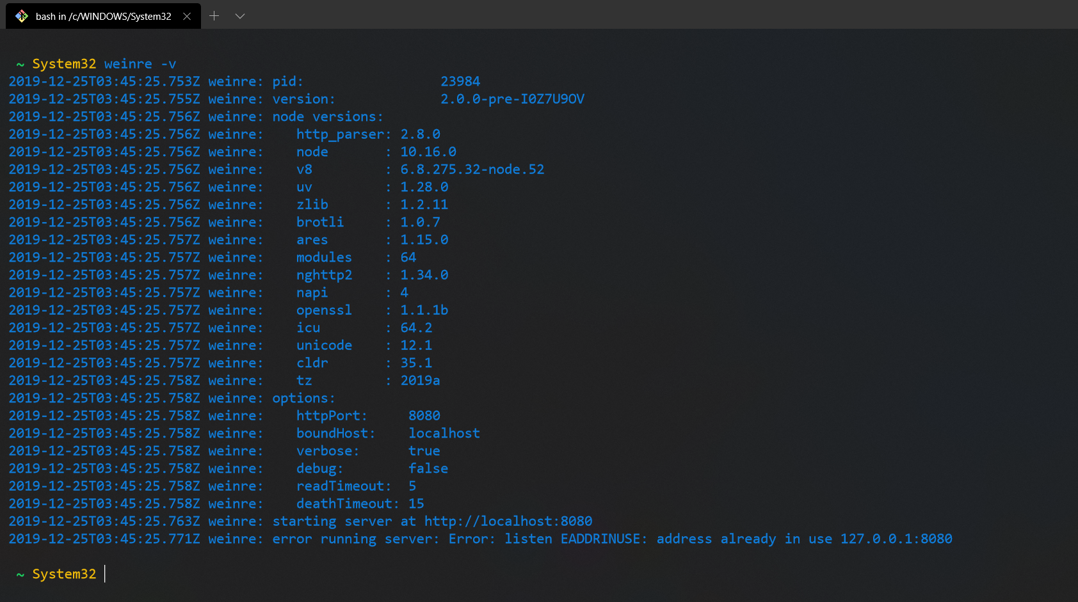Viewport: 1078px width, 602px height.
Task: Click http_parser version 2.8.0
Action: click(x=421, y=134)
